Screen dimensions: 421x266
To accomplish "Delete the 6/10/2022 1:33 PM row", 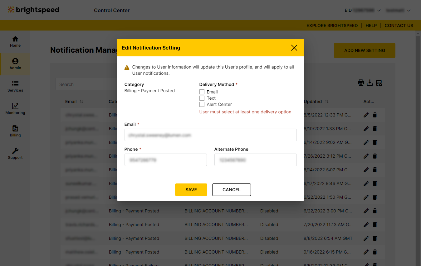I will [x=375, y=129].
